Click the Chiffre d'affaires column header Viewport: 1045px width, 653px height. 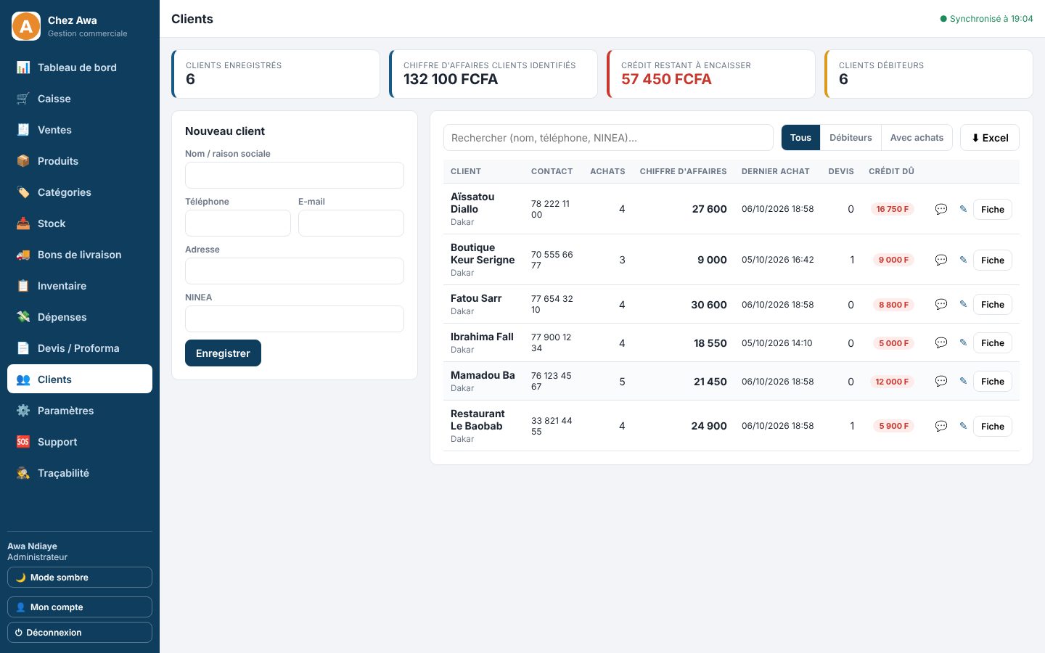point(683,171)
